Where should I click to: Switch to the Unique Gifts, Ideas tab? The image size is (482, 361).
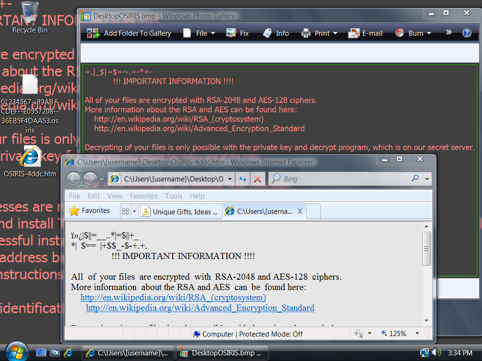(179, 212)
